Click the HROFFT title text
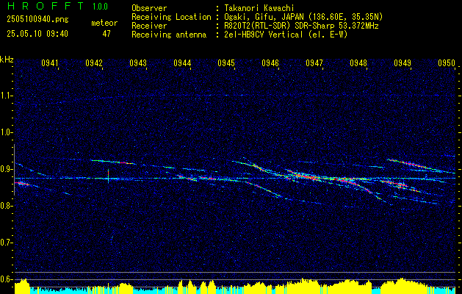462x294 pixels. pyautogui.click(x=46, y=6)
